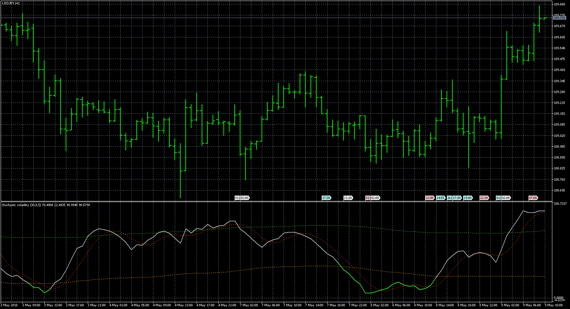
Task: Click the highlighted current price 109.720 label
Action: 559,18
